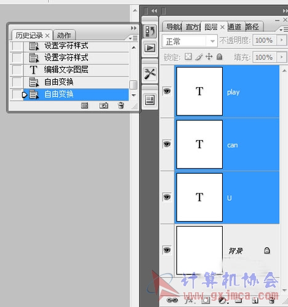Open the 填充 fill slider arrow
Image resolution: width=288 pixels, height=307 pixels.
(282, 57)
